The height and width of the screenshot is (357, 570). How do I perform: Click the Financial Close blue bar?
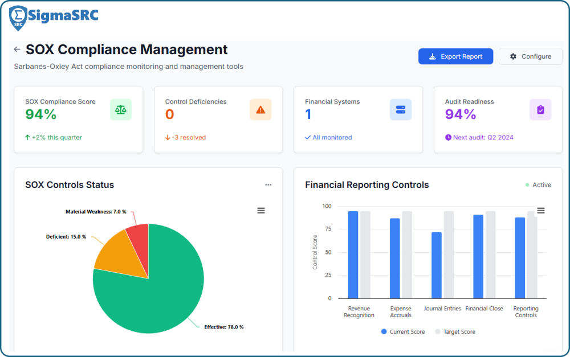[x=478, y=256]
